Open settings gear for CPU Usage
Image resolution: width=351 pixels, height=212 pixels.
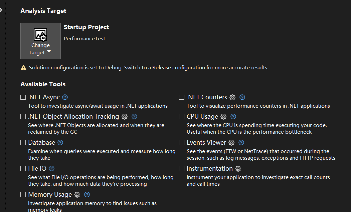pyautogui.click(x=223, y=117)
